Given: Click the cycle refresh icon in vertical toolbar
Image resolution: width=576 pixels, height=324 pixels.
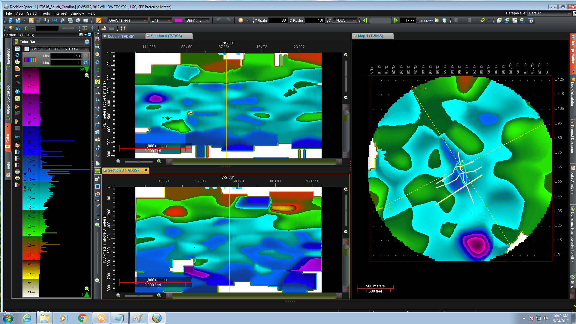Looking at the screenshot, I should (x=97, y=62).
